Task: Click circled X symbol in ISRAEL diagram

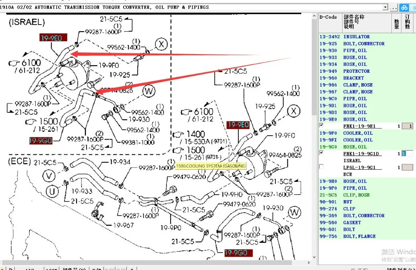Action: [161, 44]
